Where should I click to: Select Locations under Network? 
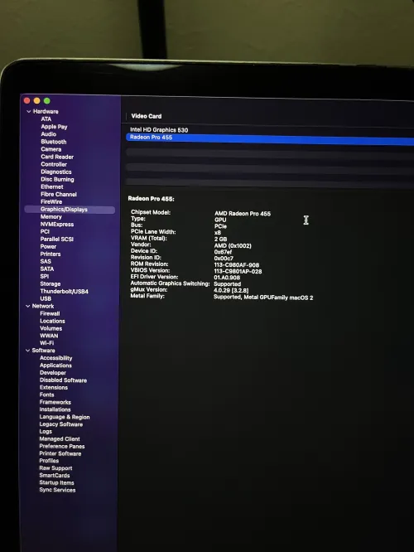[x=52, y=321]
